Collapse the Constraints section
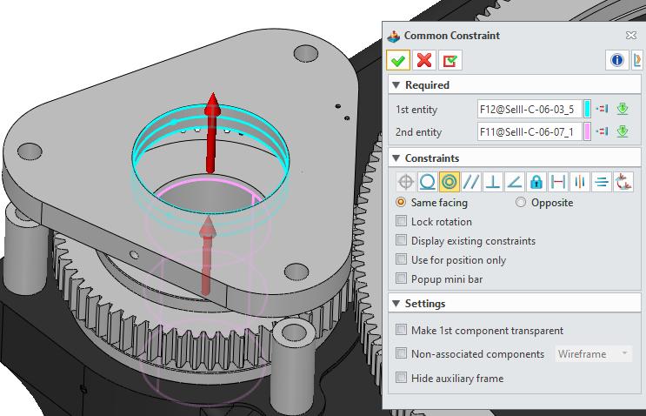 pyautogui.click(x=396, y=158)
